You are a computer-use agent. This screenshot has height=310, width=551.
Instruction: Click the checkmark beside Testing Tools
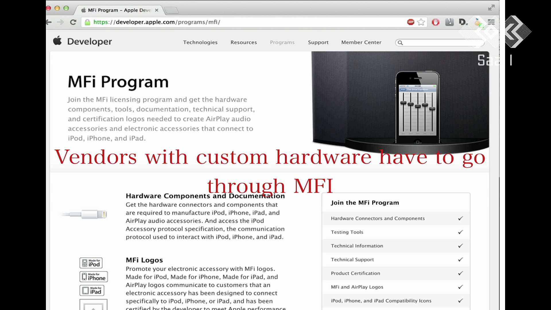point(461,232)
